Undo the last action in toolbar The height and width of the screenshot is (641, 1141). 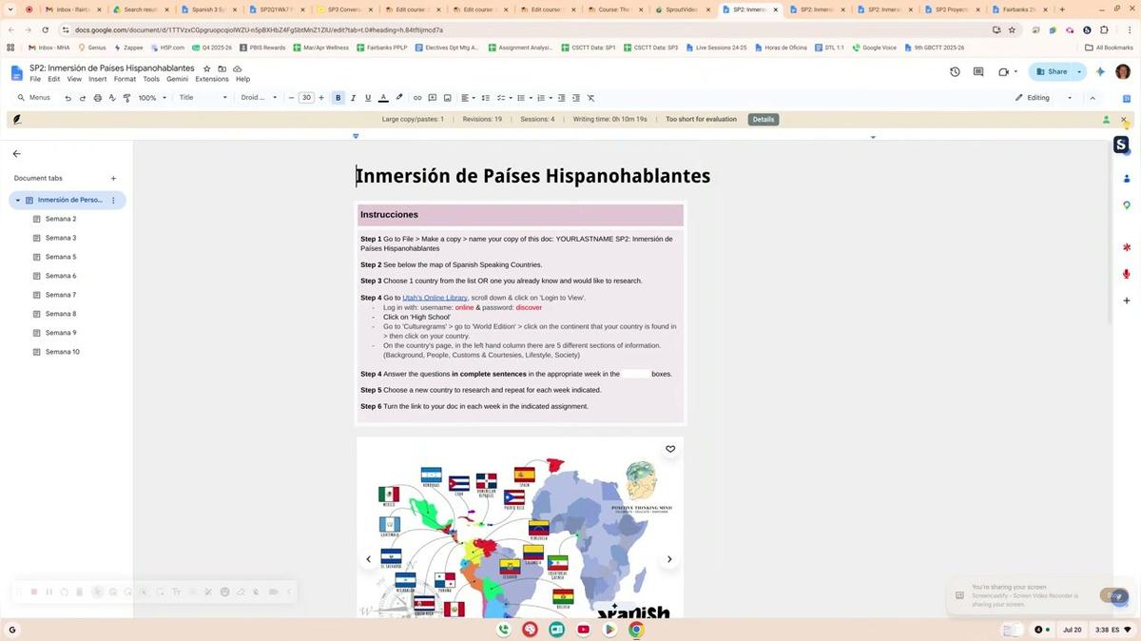(x=68, y=98)
